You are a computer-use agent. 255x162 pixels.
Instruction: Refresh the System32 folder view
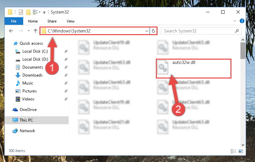(x=153, y=31)
